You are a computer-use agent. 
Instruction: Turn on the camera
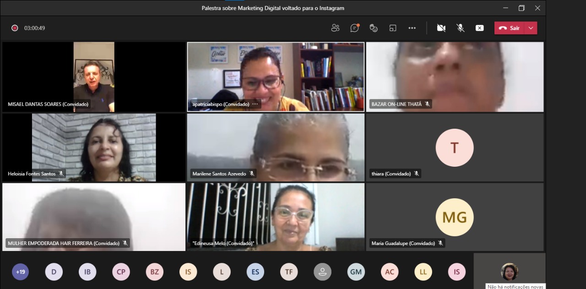[441, 28]
